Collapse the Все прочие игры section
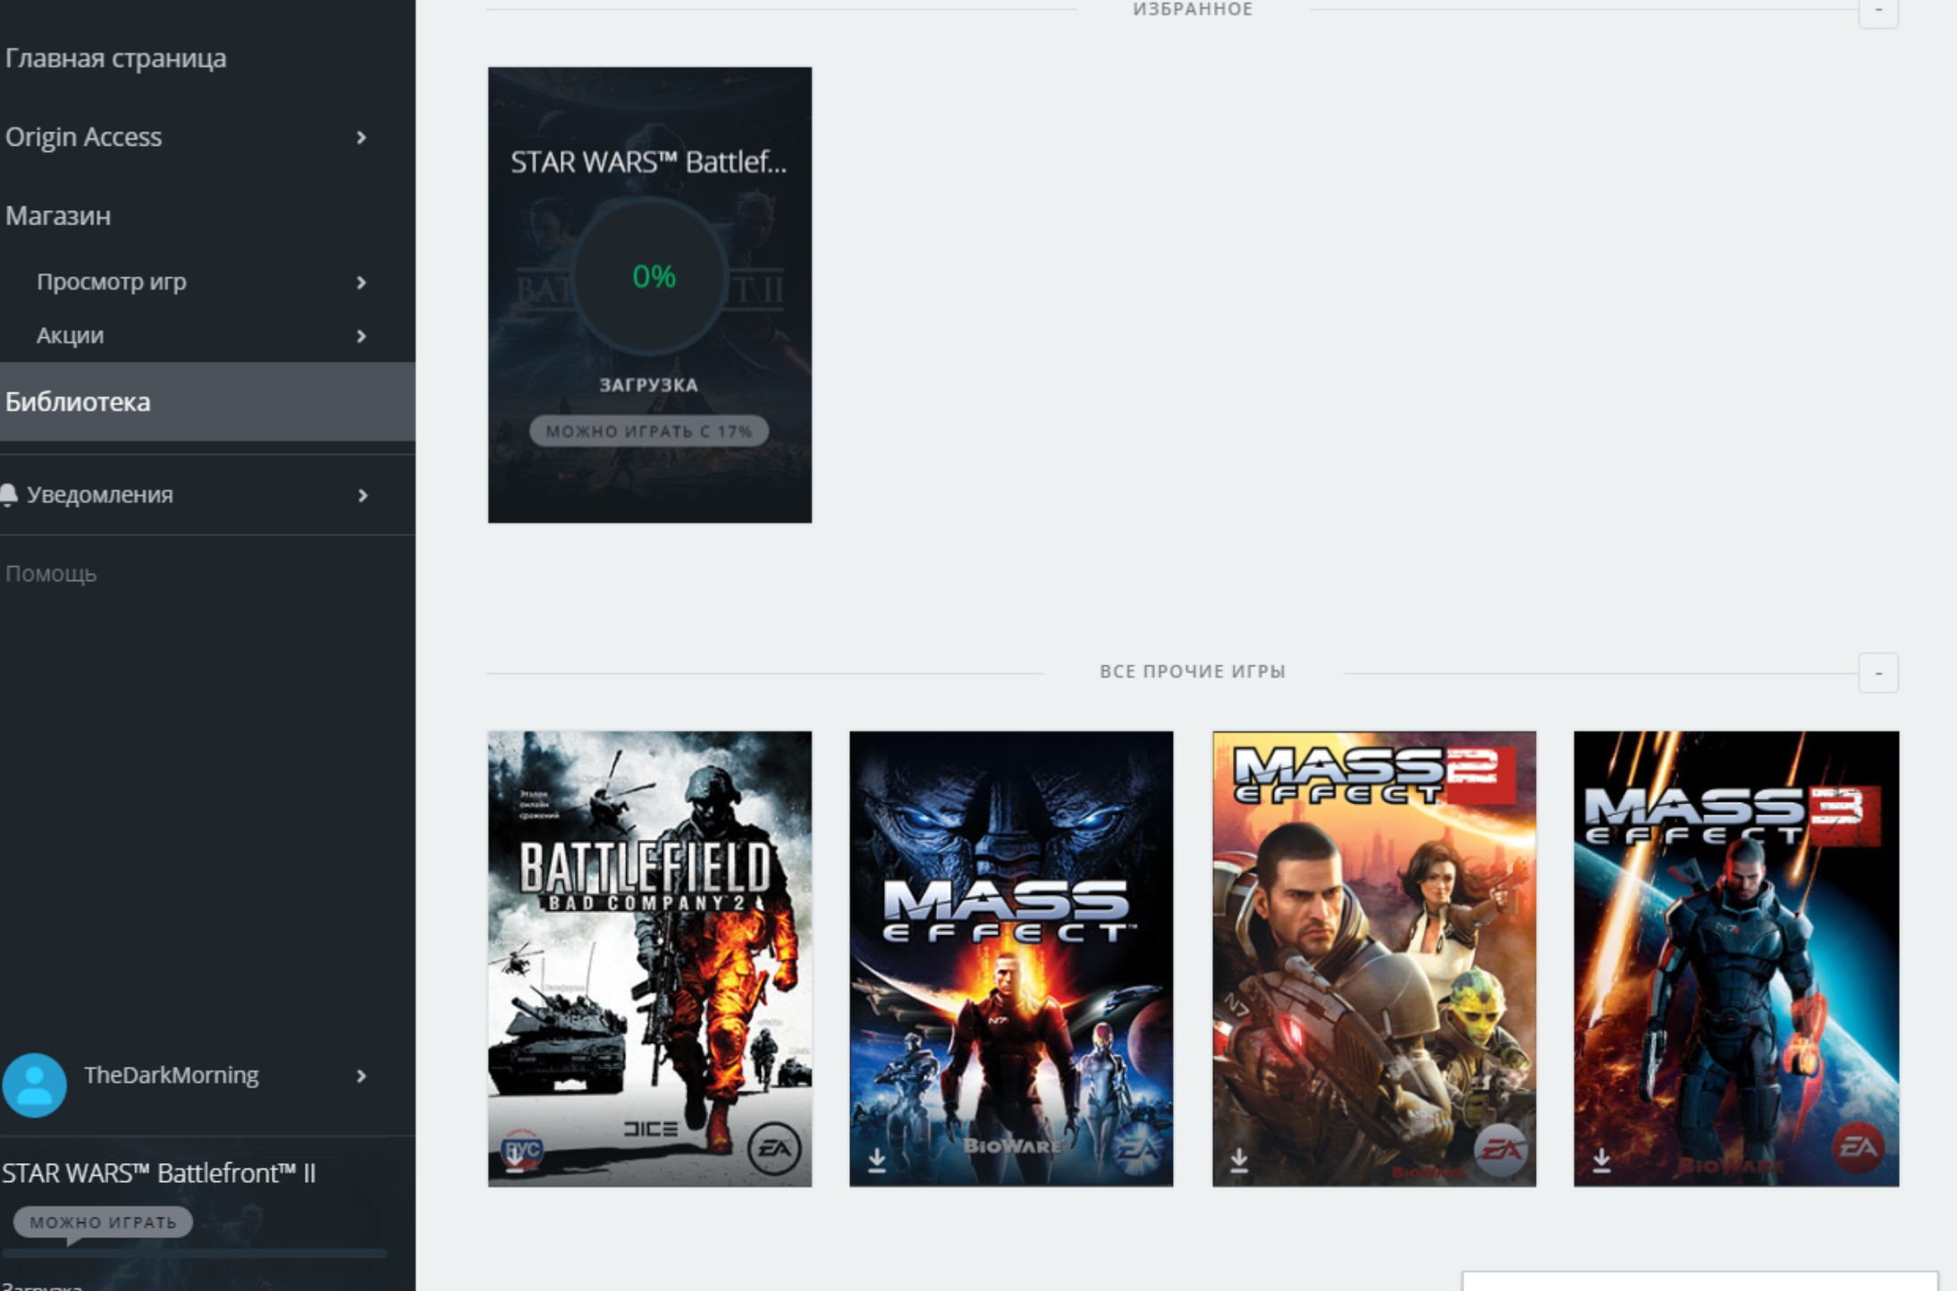Image resolution: width=1957 pixels, height=1291 pixels. tap(1877, 672)
